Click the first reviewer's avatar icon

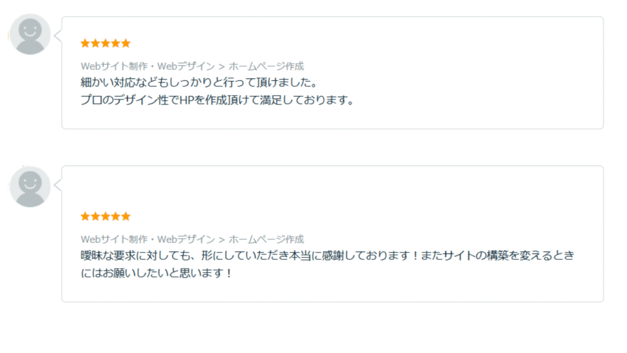(30, 34)
